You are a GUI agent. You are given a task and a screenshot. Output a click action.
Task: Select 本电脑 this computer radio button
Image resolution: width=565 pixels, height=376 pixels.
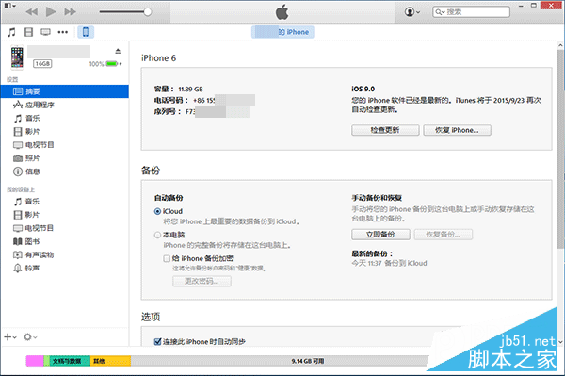pyautogui.click(x=157, y=235)
